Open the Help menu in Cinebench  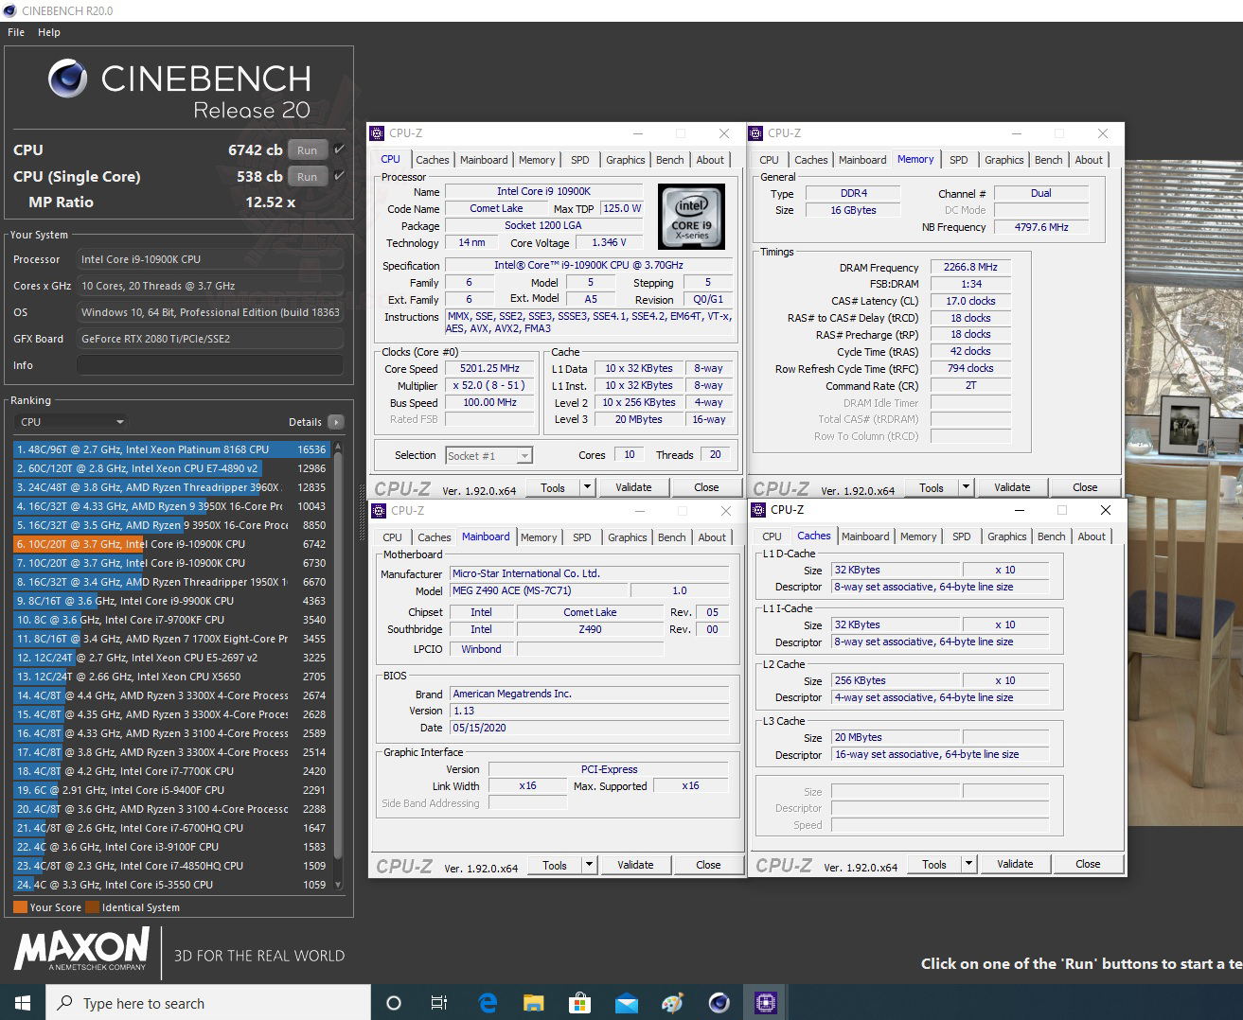coord(48,31)
